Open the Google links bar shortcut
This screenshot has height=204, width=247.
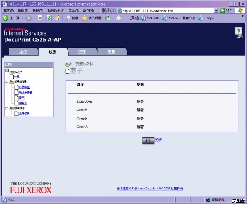[206, 18]
